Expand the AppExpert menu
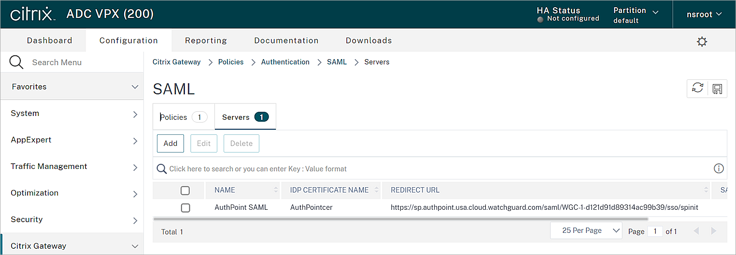Screen dimensions: 736x255 coord(72,140)
